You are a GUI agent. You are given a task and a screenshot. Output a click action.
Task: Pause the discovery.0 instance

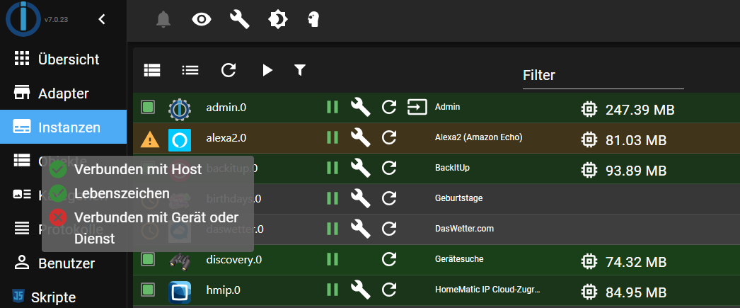click(x=333, y=259)
